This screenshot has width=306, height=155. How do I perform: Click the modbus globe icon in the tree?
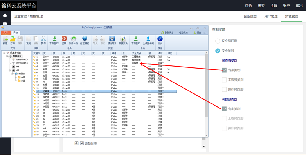point(16,74)
